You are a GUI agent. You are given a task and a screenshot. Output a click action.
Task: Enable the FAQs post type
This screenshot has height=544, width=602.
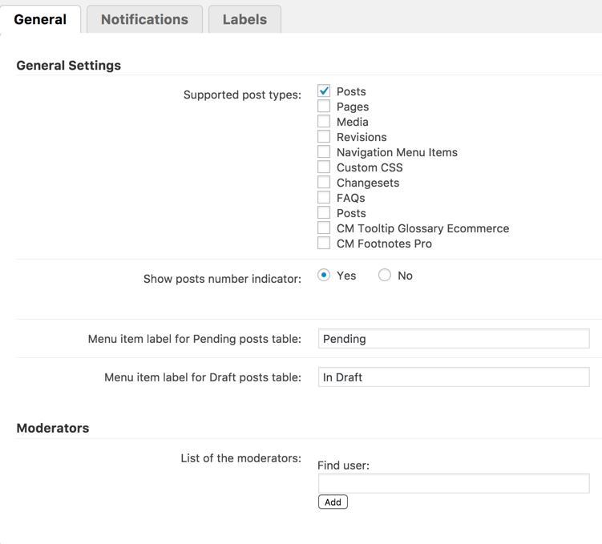[x=324, y=198]
